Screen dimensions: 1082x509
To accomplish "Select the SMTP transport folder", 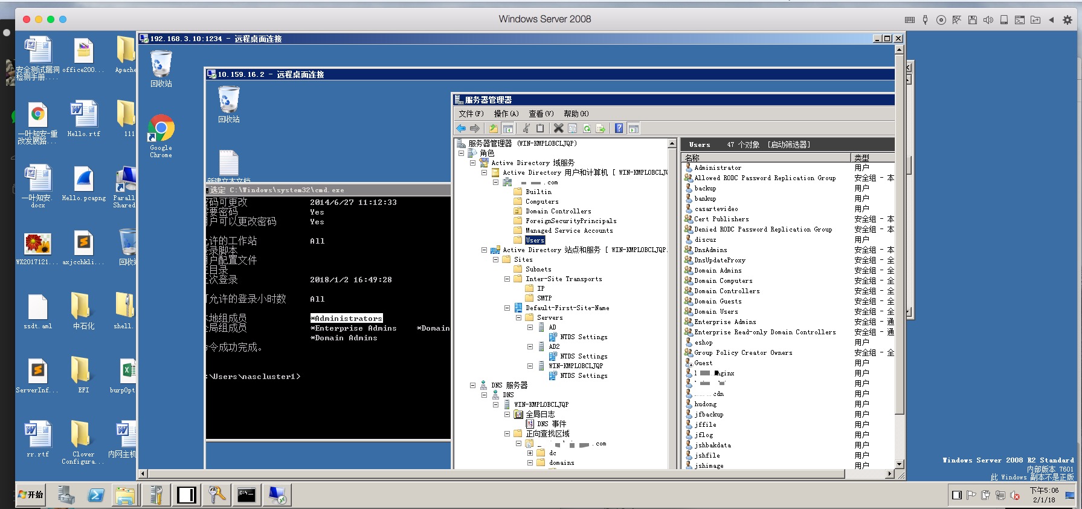I will coord(544,299).
